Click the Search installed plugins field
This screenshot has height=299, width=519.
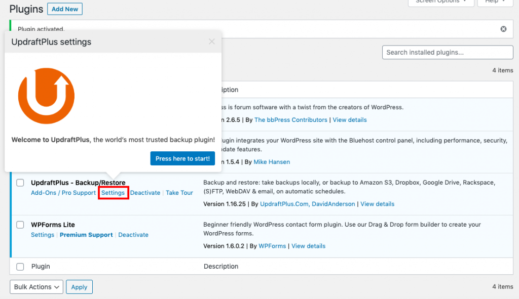click(448, 52)
